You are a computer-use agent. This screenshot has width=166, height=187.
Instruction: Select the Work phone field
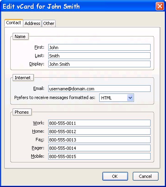pyautogui.click(x=99, y=123)
